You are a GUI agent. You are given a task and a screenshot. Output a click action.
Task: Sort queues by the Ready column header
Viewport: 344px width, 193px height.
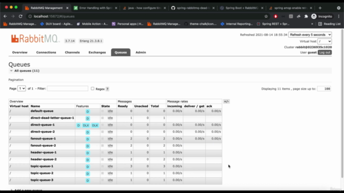click(x=123, y=106)
